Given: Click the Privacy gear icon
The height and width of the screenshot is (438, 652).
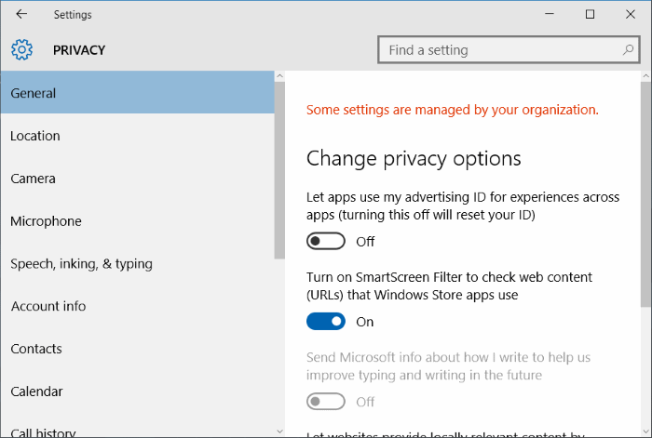Looking at the screenshot, I should point(21,50).
